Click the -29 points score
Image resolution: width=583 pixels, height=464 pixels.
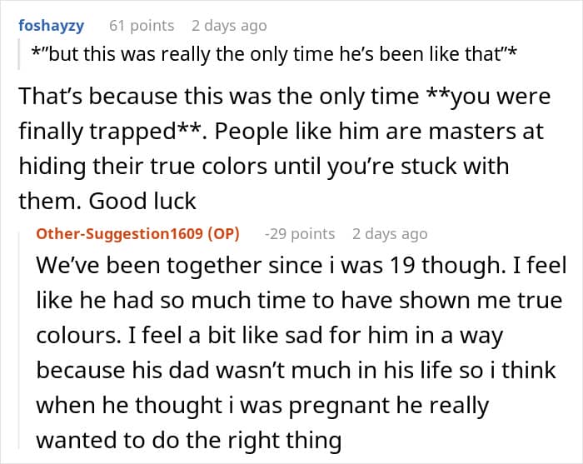299,234
